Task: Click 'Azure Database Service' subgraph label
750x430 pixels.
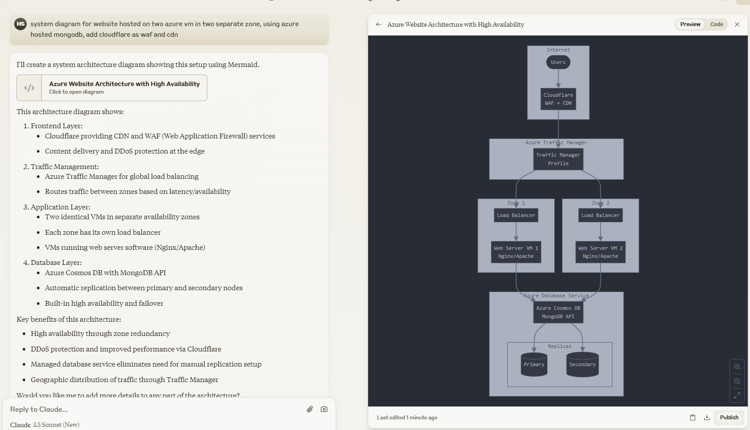Action: pos(556,296)
